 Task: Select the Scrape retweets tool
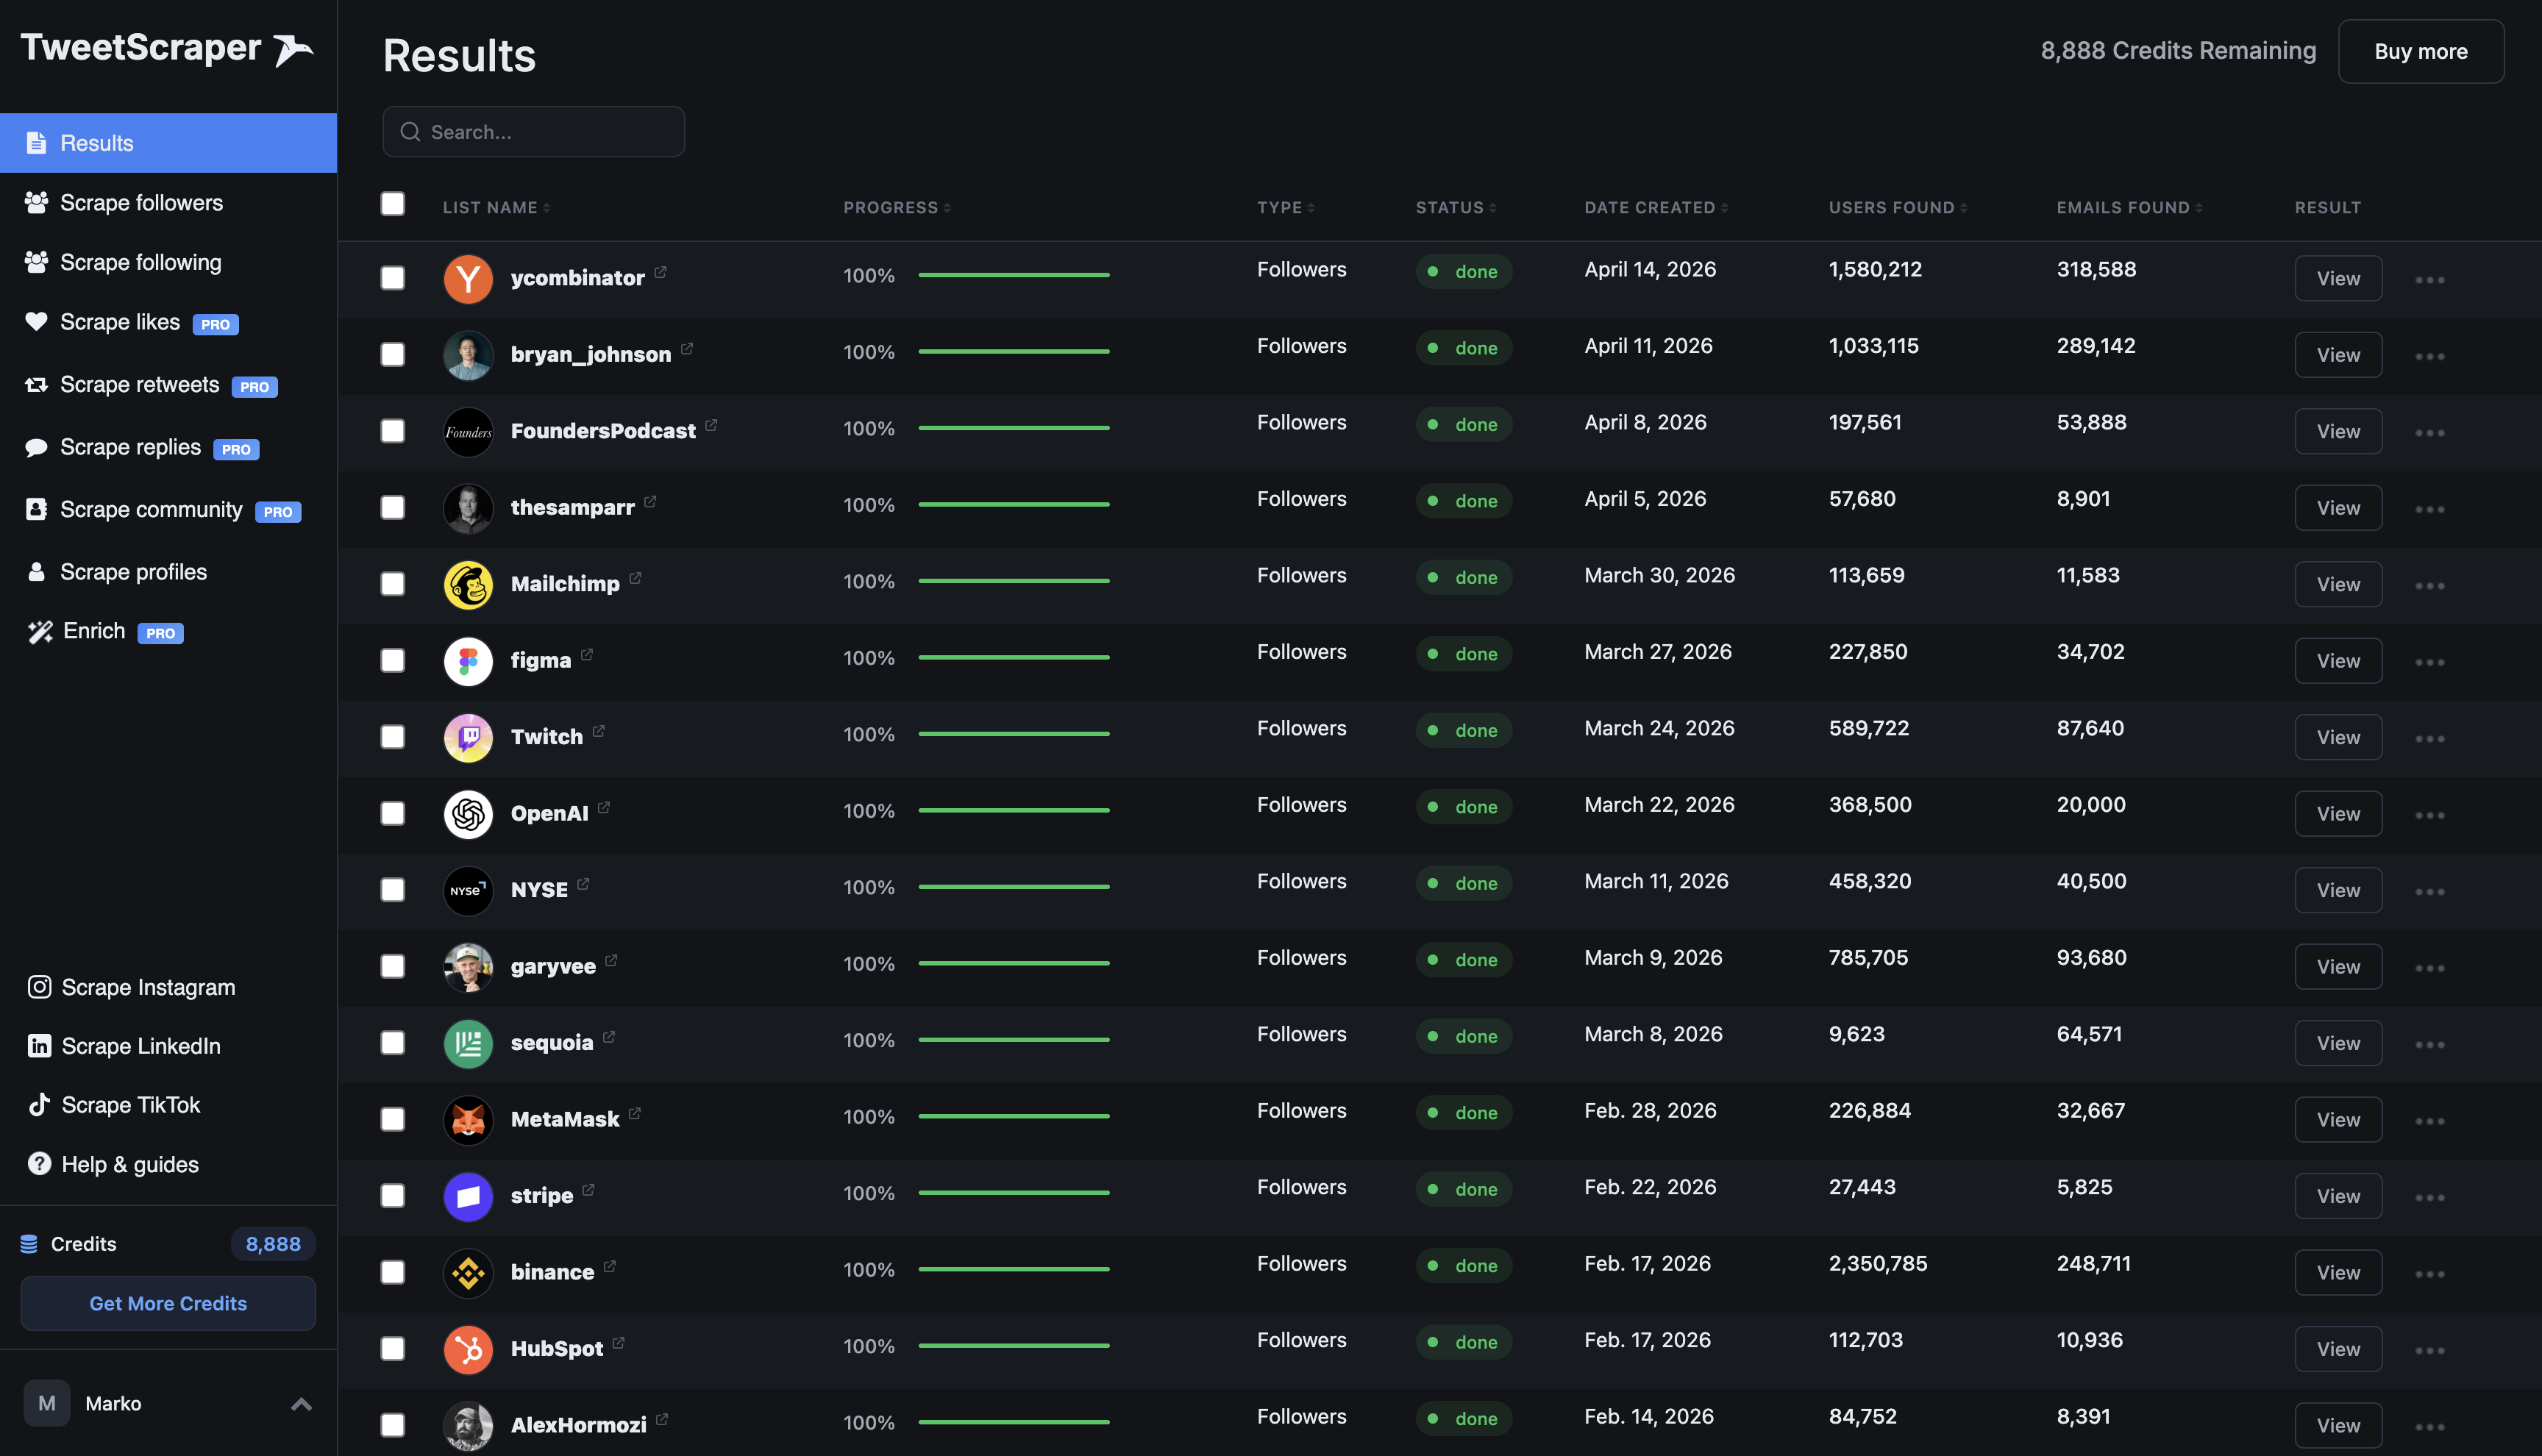[x=138, y=384]
